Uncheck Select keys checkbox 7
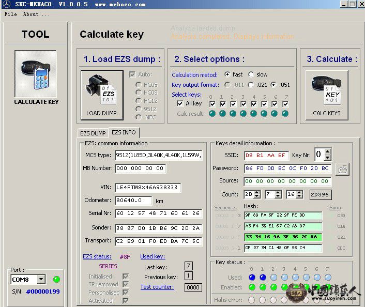365x307 pixels. point(285,104)
